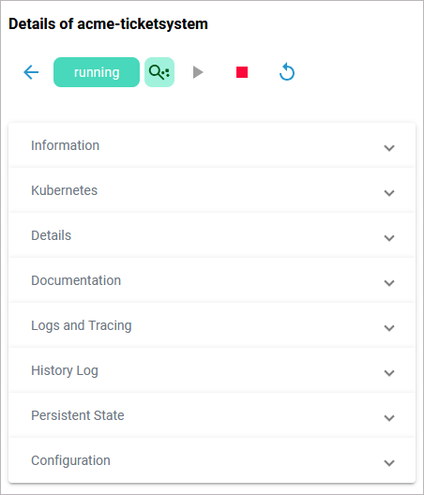Viewport: 424px width, 495px height.
Task: Click the blue back arrow icon
Action: [x=31, y=72]
